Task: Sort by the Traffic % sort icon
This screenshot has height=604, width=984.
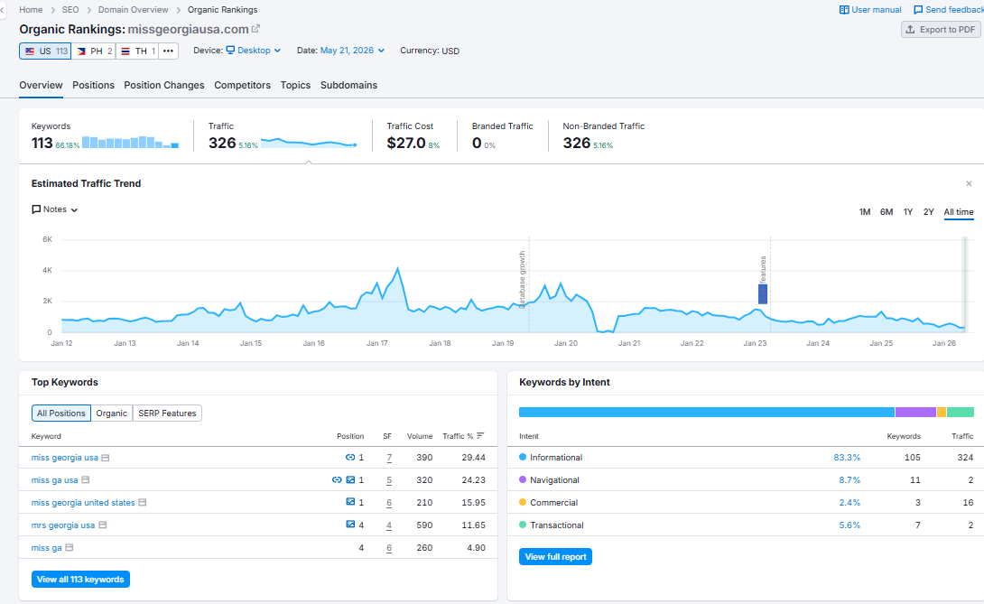Action: pyautogui.click(x=480, y=436)
